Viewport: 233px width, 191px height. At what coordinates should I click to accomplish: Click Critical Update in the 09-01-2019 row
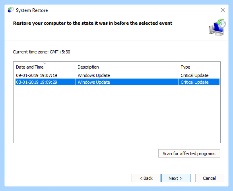coord(194,75)
